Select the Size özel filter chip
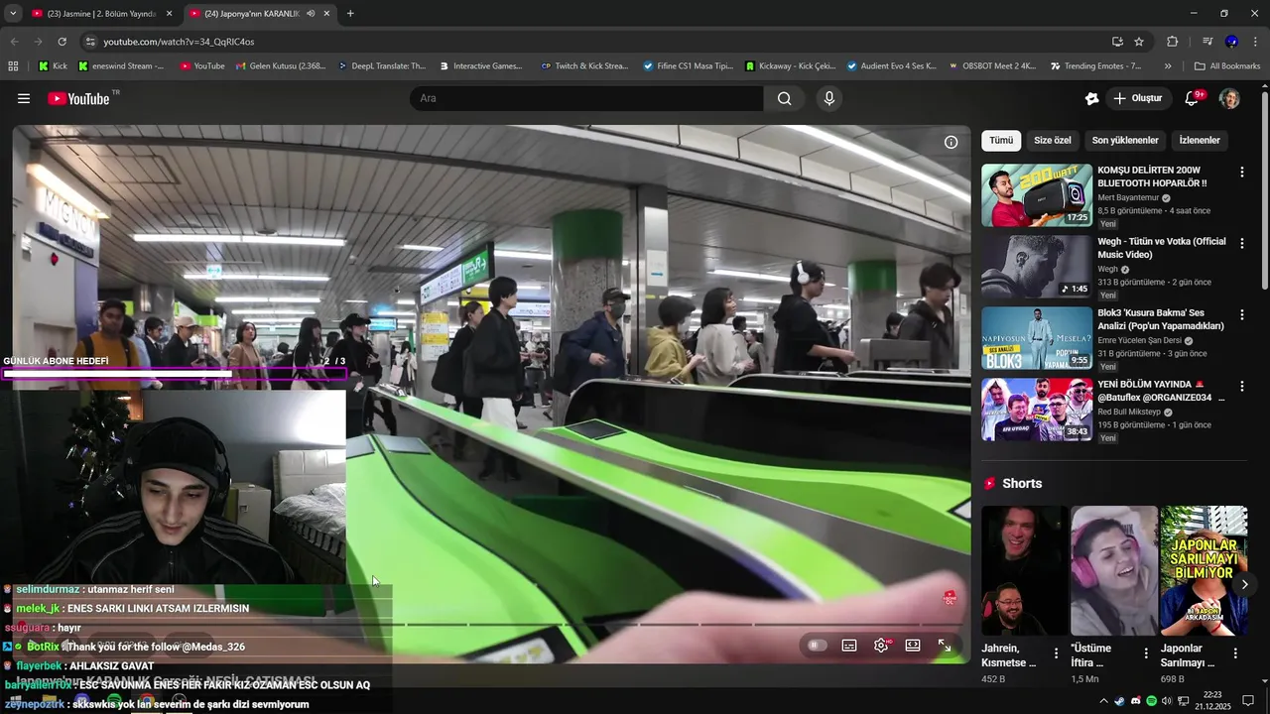This screenshot has width=1270, height=714. [x=1053, y=141]
